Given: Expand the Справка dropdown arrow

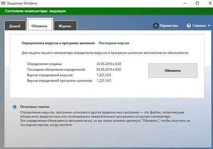Looking at the screenshot, I should click(x=209, y=26).
